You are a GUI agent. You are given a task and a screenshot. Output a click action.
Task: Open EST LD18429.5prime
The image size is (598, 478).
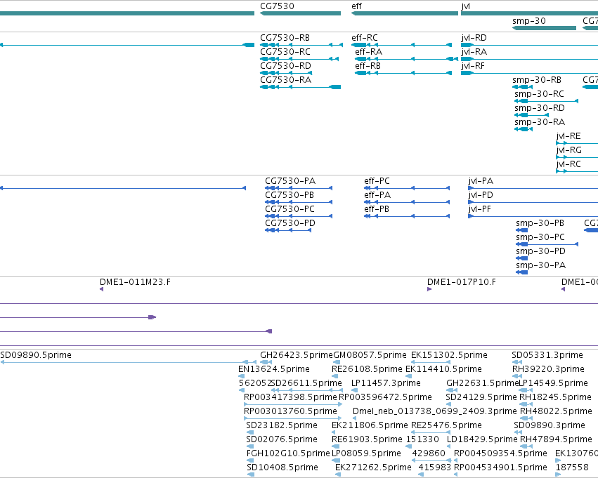(482, 440)
